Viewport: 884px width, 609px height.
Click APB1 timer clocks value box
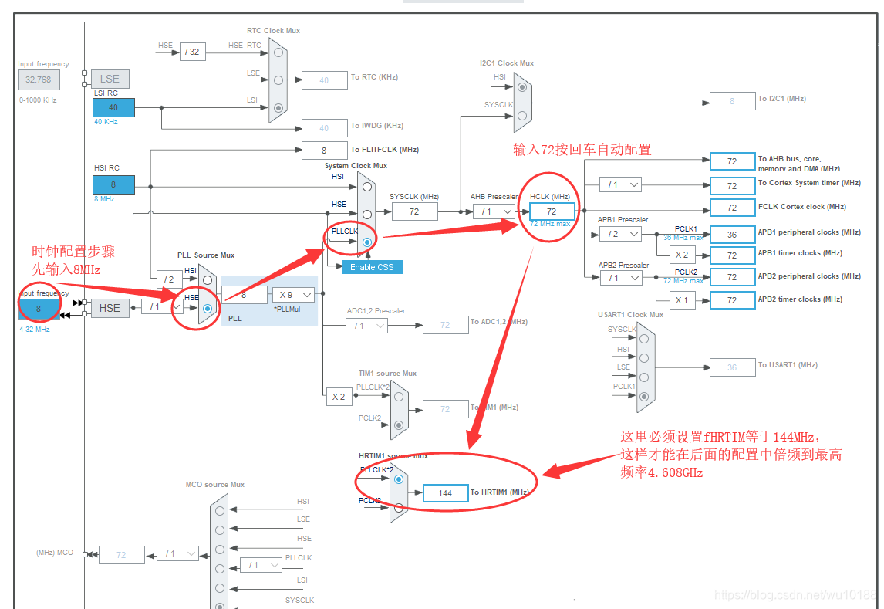(x=732, y=255)
